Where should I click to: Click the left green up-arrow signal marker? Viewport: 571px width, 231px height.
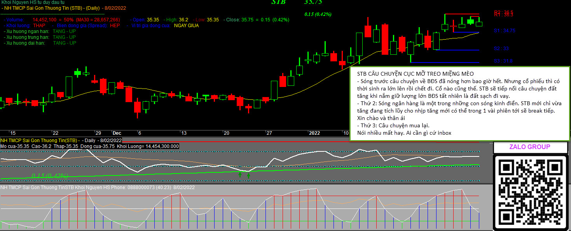pyautogui.click(x=240, y=175)
